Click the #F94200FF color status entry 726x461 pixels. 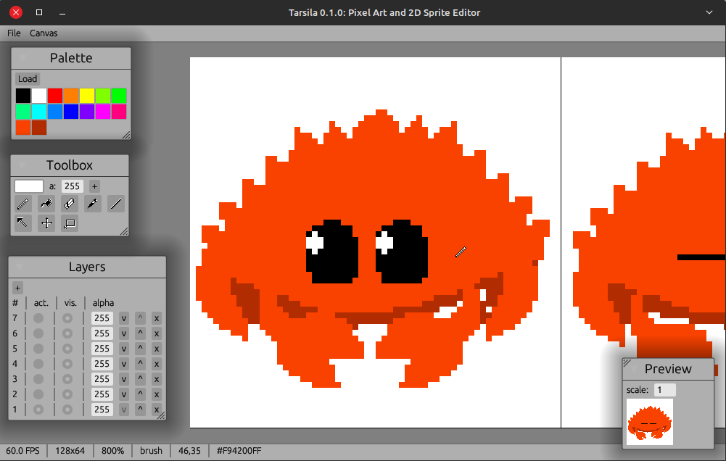[x=239, y=451]
